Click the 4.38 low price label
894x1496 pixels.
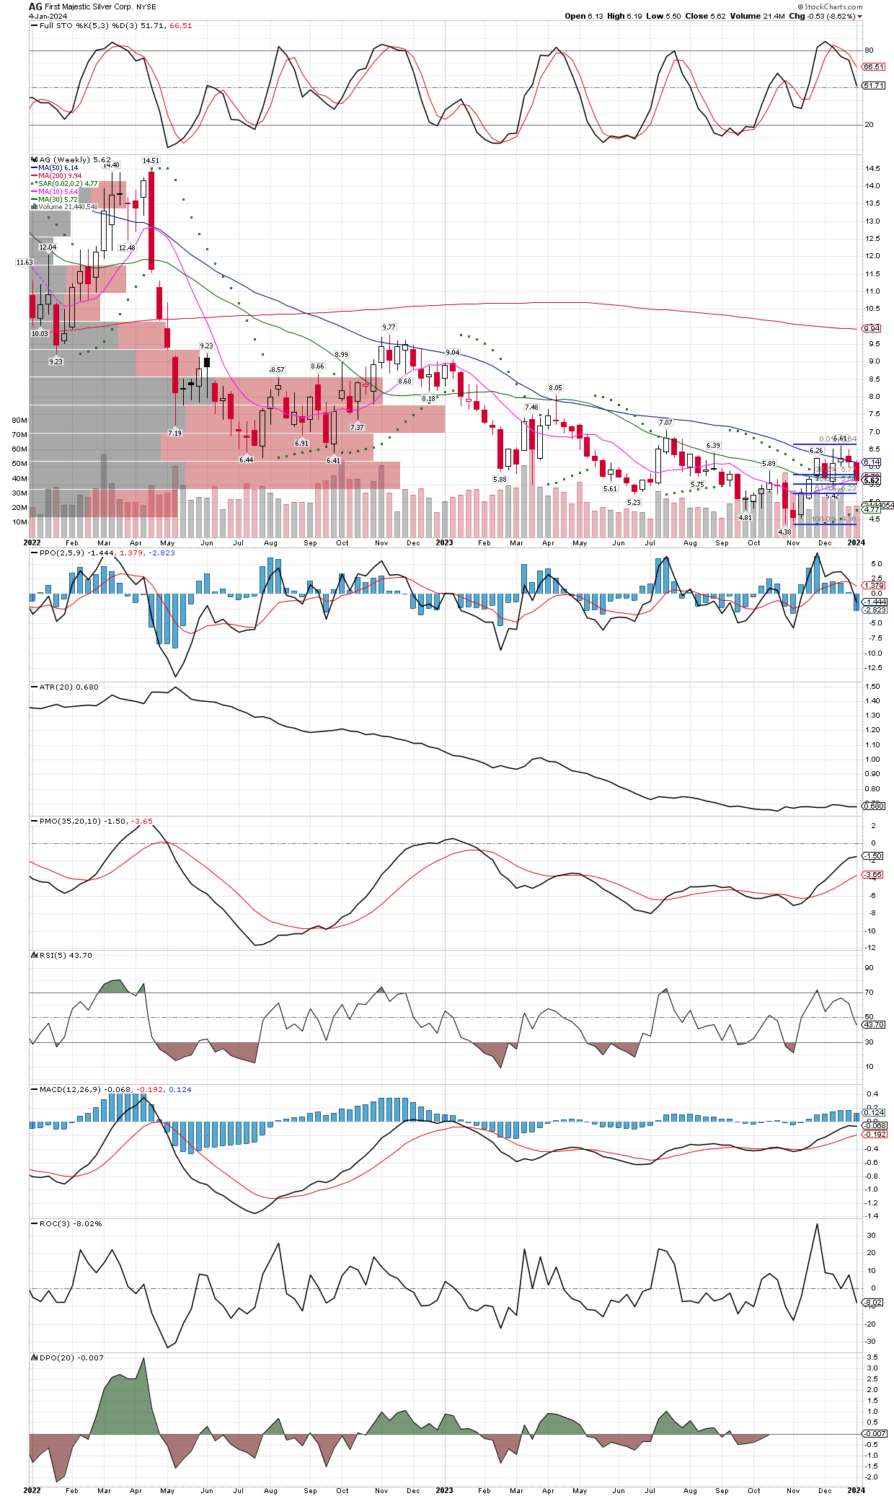[x=785, y=532]
